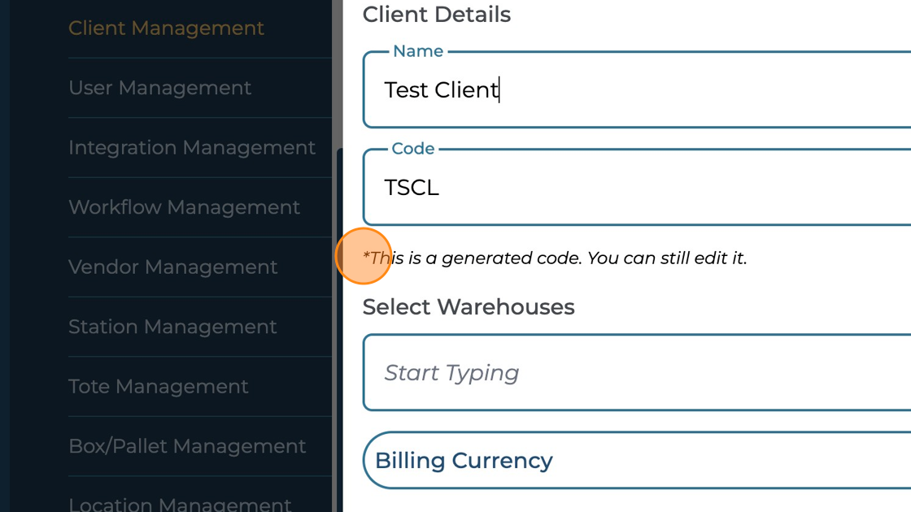Click the Code field's floating label

(413, 149)
